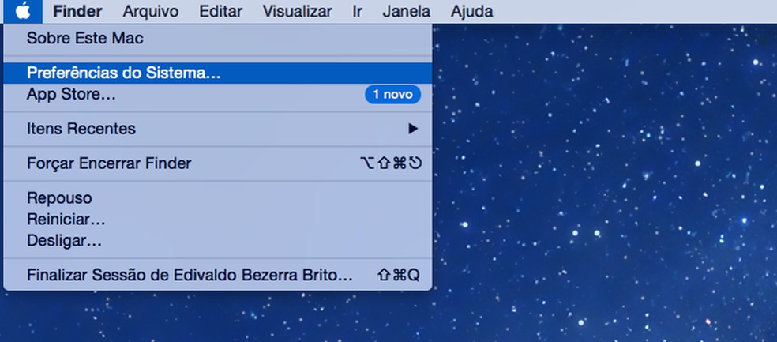This screenshot has width=777, height=342.
Task: Open the Arquivo menu
Action: pos(151,11)
